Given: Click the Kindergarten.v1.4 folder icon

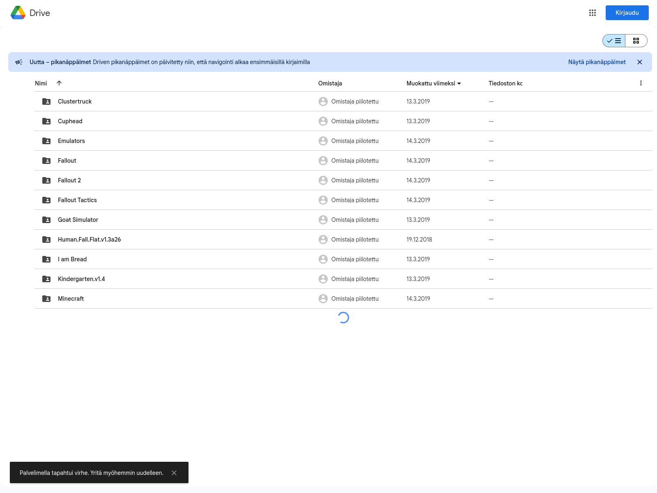Looking at the screenshot, I should (46, 279).
